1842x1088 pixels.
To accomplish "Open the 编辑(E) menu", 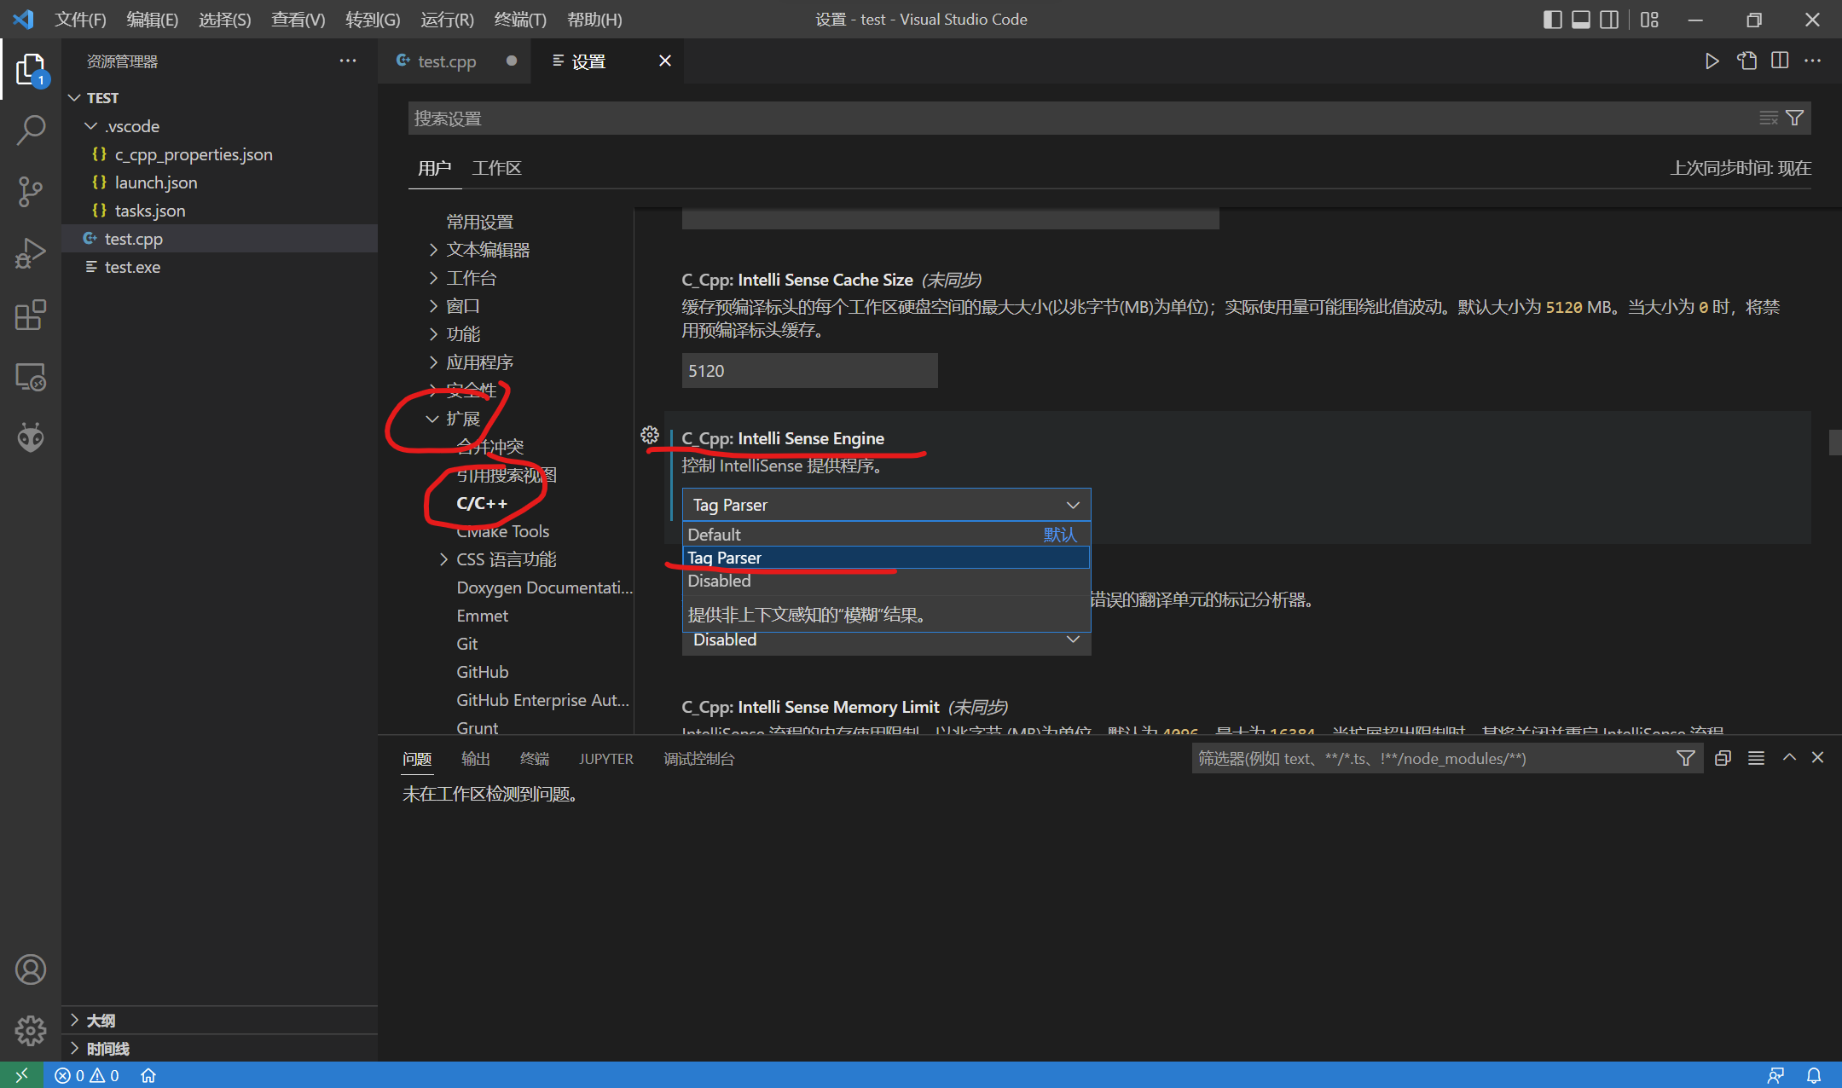I will 152,19.
